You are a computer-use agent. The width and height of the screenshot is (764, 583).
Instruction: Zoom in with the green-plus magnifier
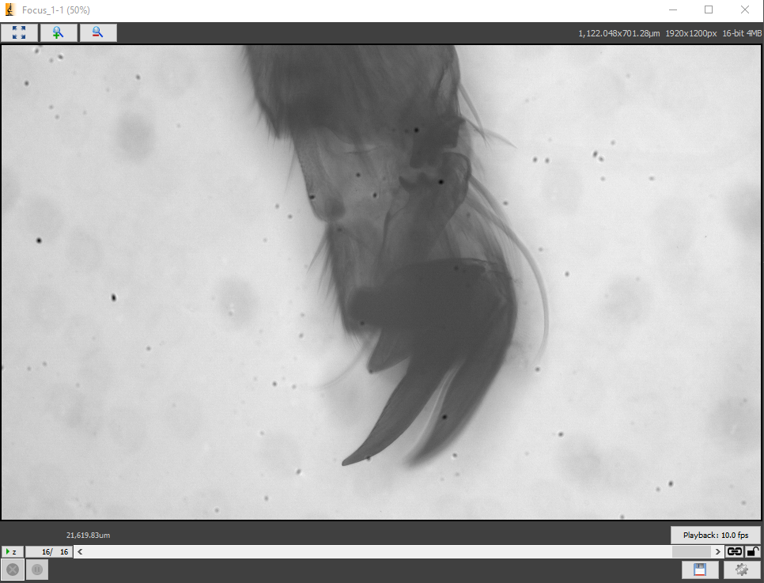click(59, 32)
